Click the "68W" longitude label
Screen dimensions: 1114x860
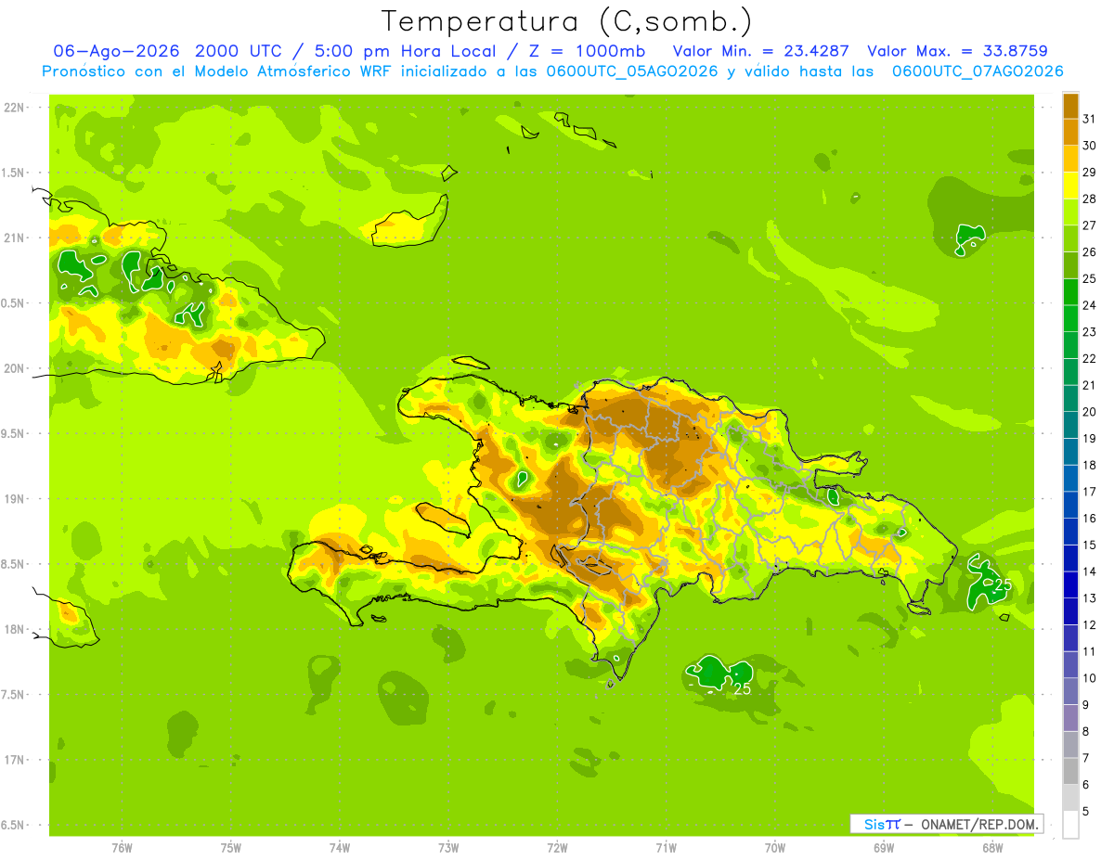click(x=992, y=848)
